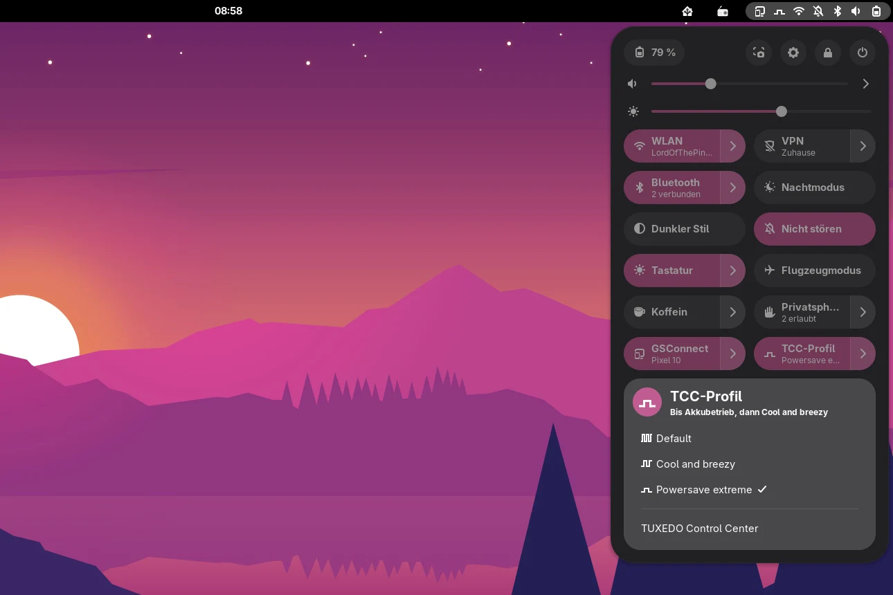Expand the VPN submenu arrow

pyautogui.click(x=863, y=146)
